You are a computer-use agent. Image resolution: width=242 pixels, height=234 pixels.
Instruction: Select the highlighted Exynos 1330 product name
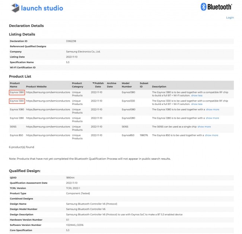tap(17, 101)
